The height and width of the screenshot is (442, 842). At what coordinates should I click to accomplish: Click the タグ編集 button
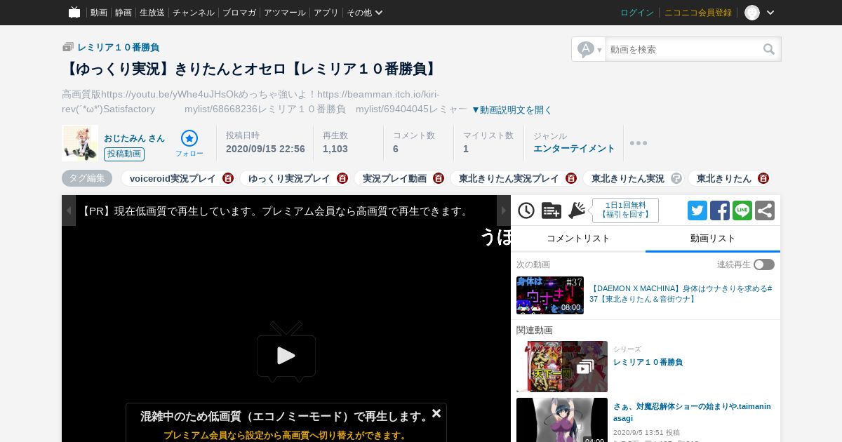pos(87,178)
